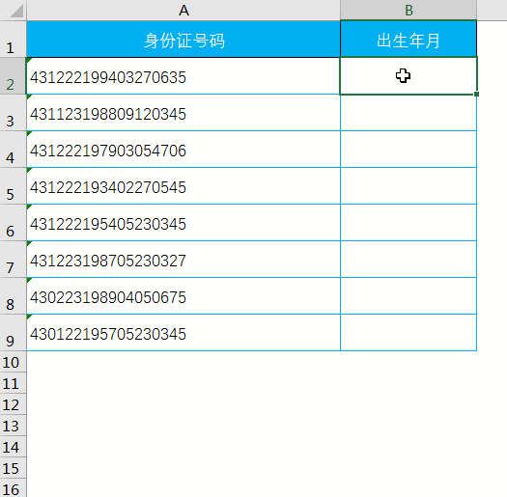Select cell containing 430122195705230345
This screenshot has height=497, width=507.
point(183,332)
